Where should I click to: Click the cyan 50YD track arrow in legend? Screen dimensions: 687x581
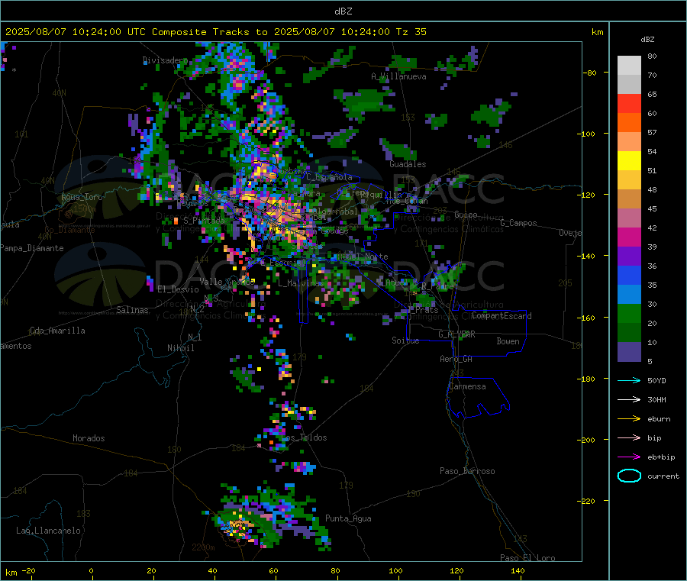[629, 380]
